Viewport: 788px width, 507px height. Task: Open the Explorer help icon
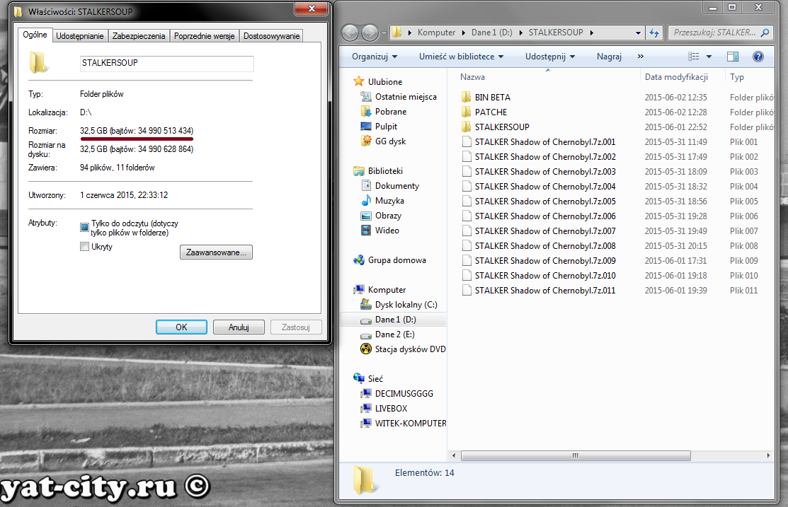(x=758, y=57)
